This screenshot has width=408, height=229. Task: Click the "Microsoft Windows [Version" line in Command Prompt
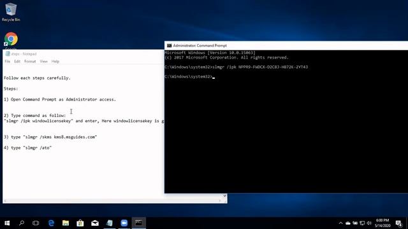(210, 53)
